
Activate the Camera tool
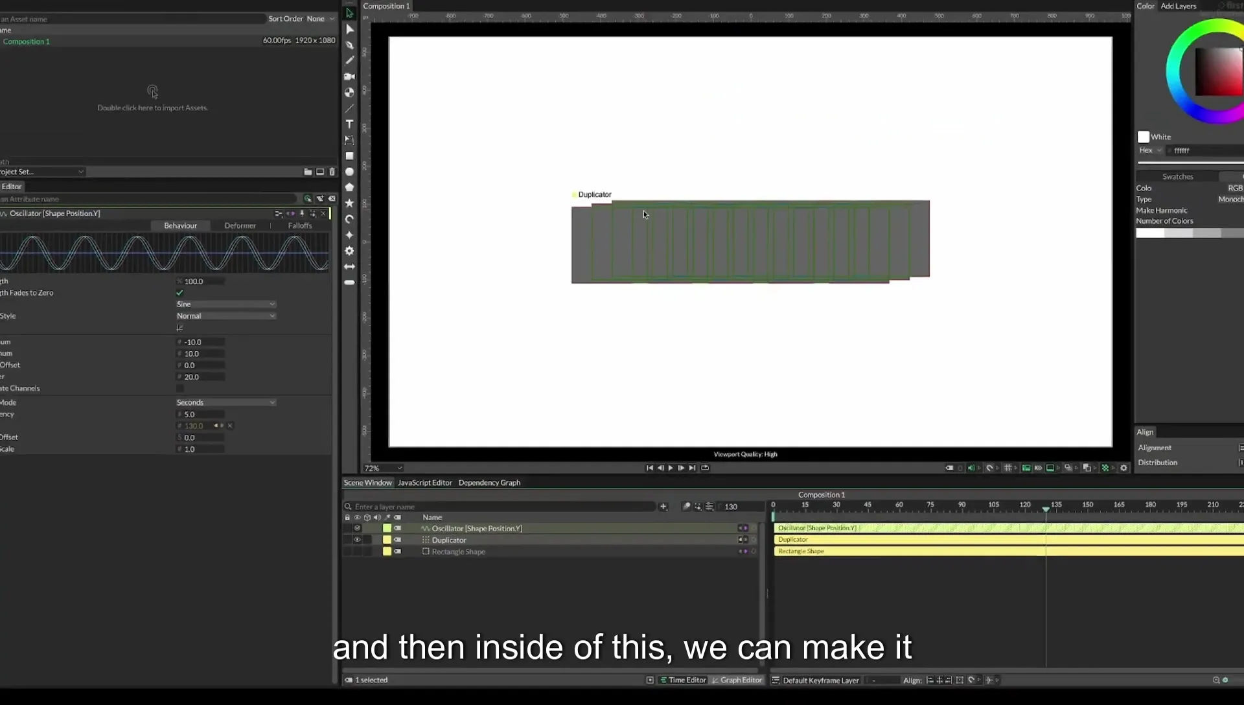click(x=349, y=76)
